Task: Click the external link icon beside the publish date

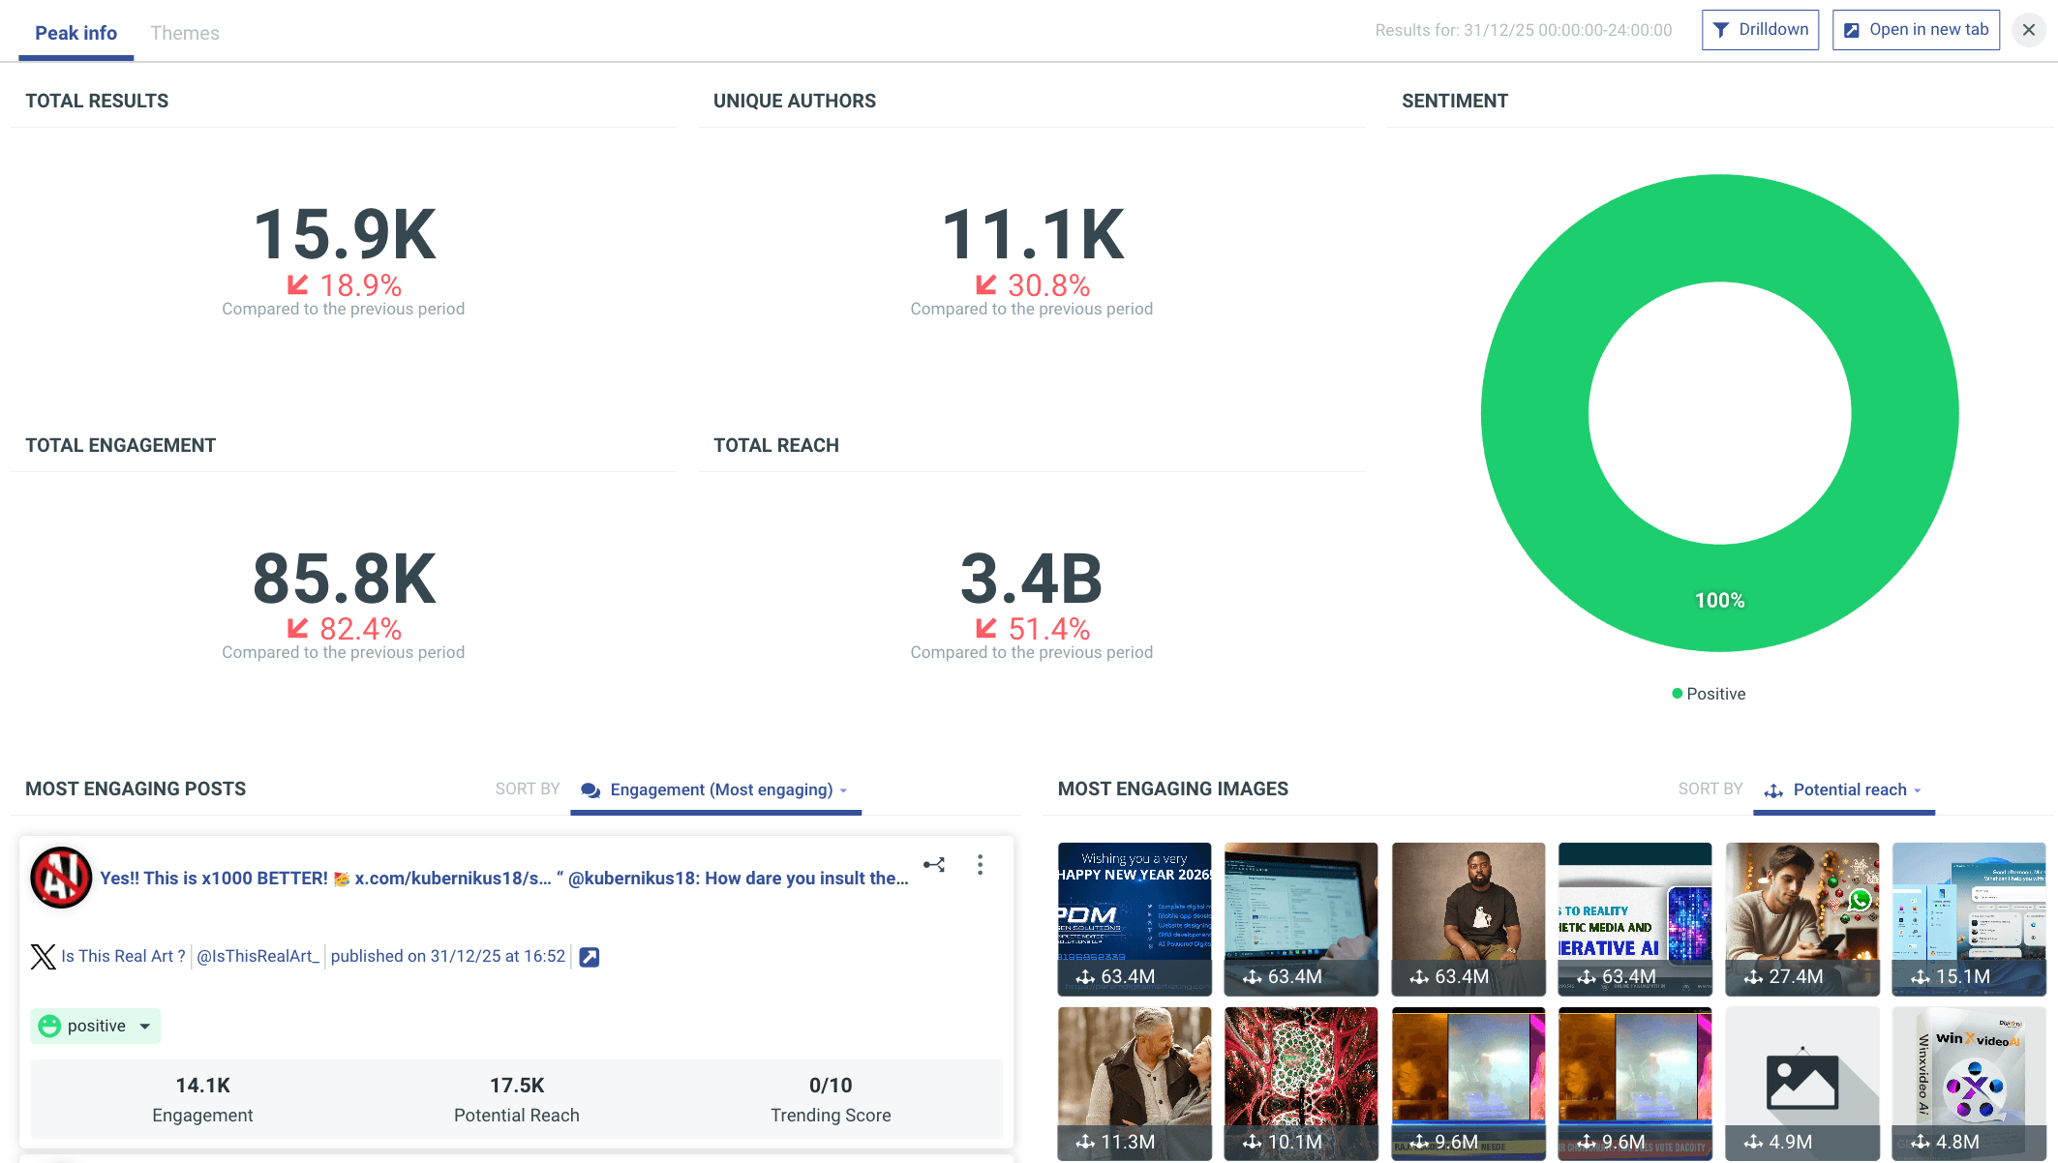Action: [x=589, y=957]
